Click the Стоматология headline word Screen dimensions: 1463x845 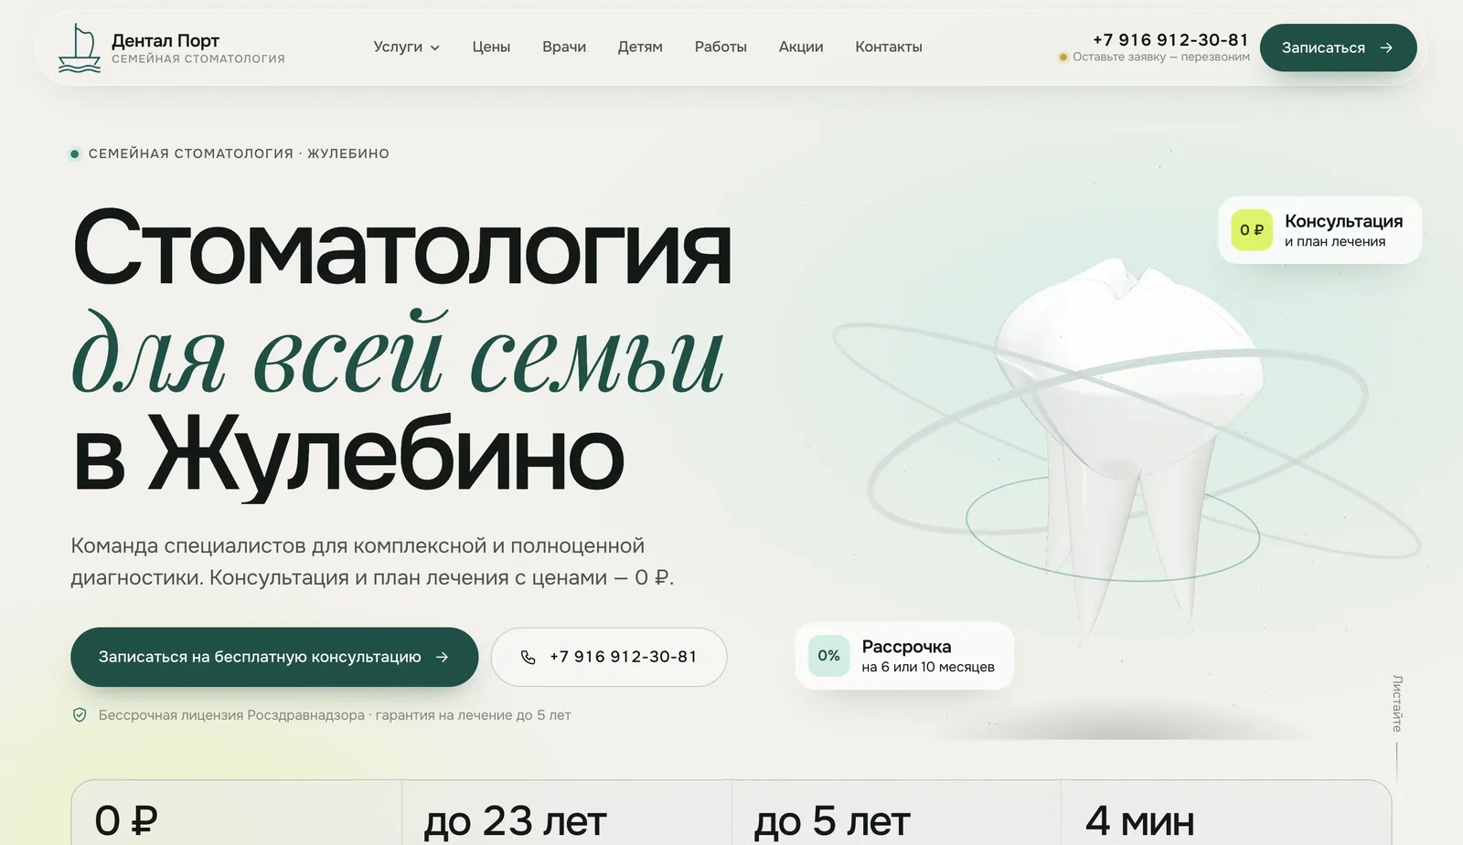click(402, 248)
